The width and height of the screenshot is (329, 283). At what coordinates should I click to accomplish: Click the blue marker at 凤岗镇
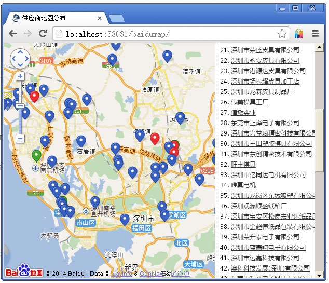pos(180,117)
